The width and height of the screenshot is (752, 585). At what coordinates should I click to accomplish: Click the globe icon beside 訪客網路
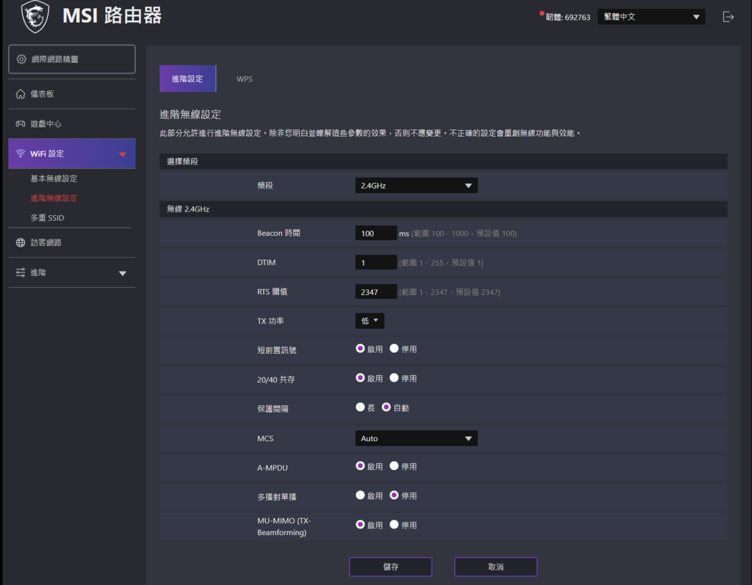[x=20, y=243]
